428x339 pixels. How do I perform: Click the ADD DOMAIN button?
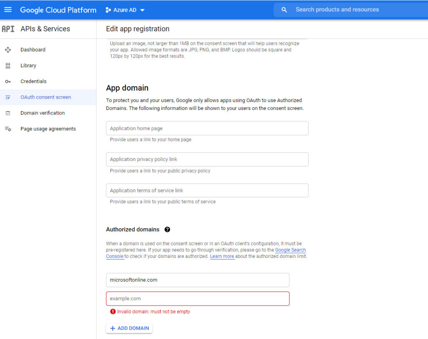coord(130,329)
